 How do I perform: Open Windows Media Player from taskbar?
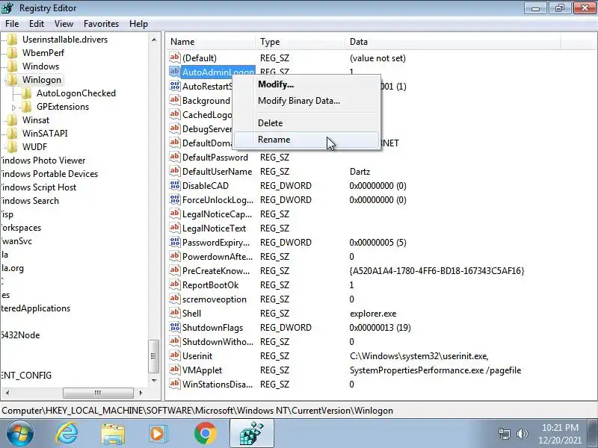158,434
